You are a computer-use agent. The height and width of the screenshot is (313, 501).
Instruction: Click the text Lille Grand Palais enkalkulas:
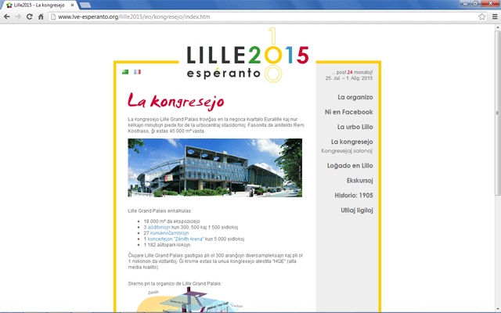160,210
